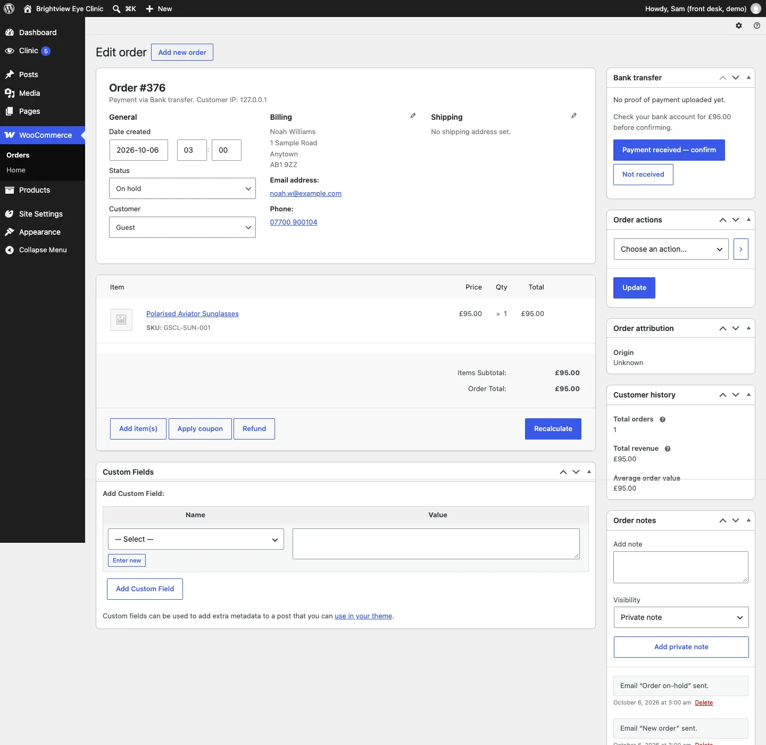Click the Total orders help tooltip icon
This screenshot has width=766, height=745.
pyautogui.click(x=663, y=419)
